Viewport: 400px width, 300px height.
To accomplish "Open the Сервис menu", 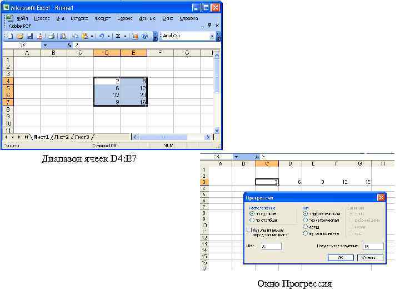I will tap(125, 18).
